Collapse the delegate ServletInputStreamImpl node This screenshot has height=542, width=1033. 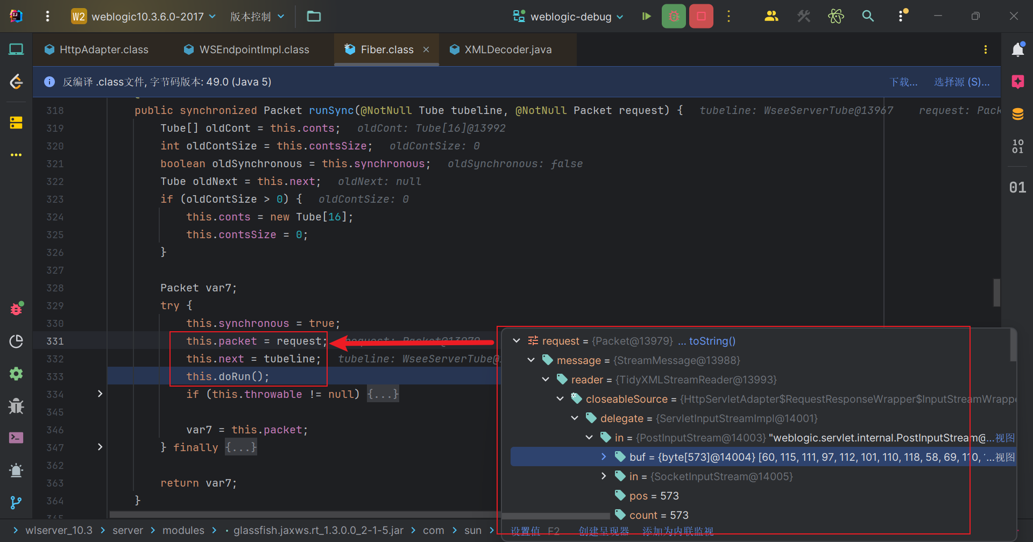click(x=575, y=418)
